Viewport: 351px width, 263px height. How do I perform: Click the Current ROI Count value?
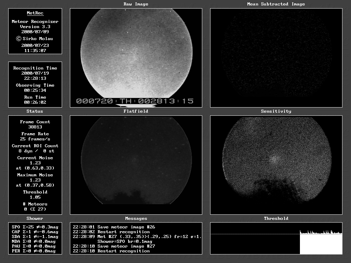point(35,151)
